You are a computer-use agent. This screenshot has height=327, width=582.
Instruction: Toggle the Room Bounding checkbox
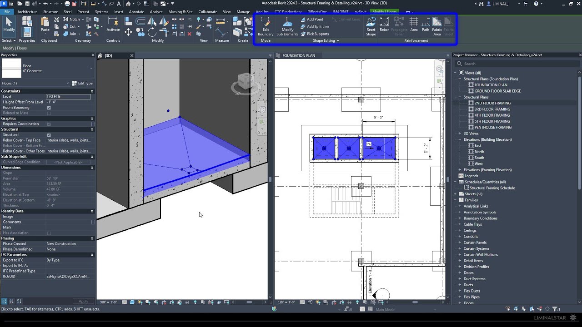(x=49, y=108)
